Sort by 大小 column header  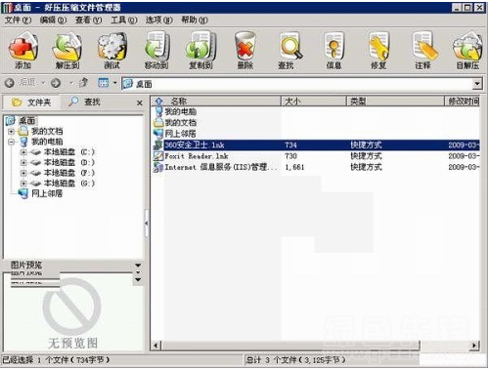(313, 102)
